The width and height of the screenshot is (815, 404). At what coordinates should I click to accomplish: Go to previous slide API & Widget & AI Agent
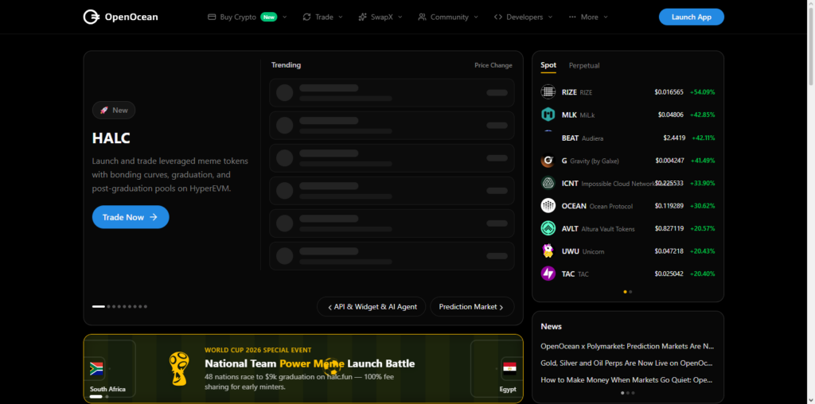coord(371,306)
